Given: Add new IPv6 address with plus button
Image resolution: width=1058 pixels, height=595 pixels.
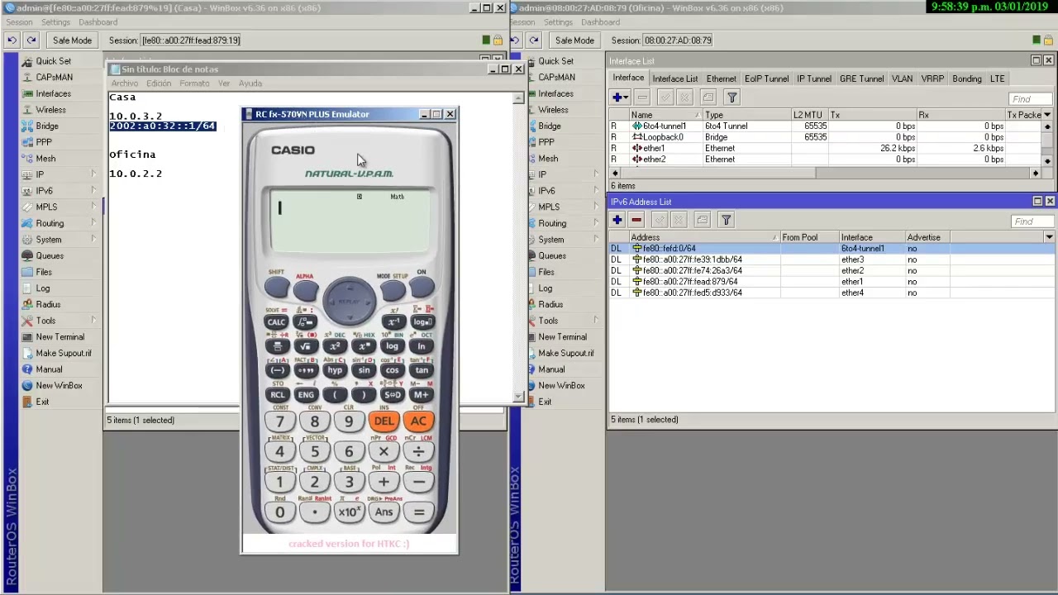Looking at the screenshot, I should point(617,220).
